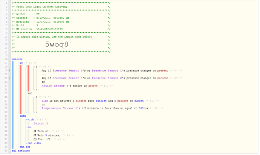Click the 'execute' keyword on line 16

coord(17,59)
